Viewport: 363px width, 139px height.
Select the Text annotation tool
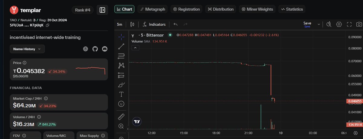[x=121, y=94]
